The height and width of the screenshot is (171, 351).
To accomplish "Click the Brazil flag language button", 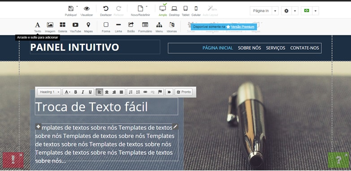I will click(x=307, y=11).
